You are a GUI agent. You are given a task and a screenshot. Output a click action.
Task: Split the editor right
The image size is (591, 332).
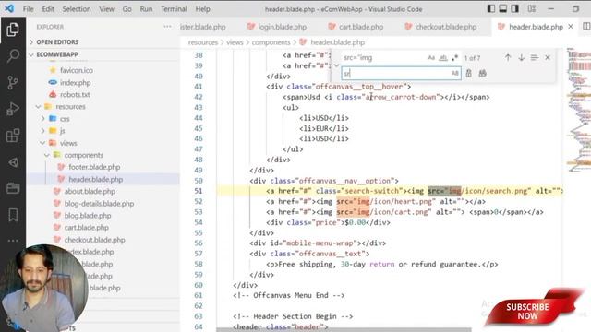click(x=586, y=27)
